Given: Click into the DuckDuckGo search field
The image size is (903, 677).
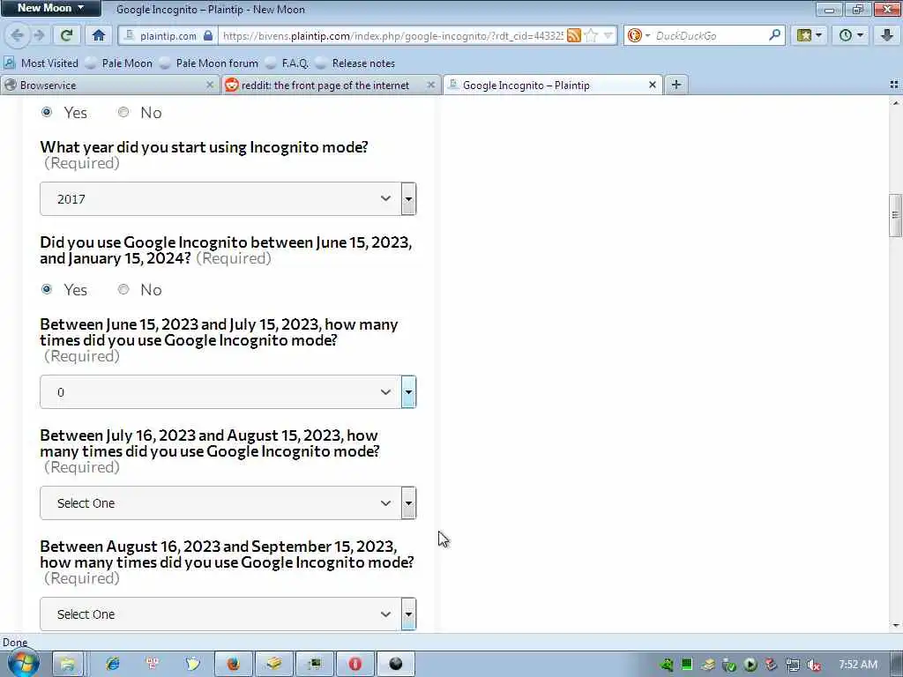Looking at the screenshot, I should pyautogui.click(x=710, y=35).
